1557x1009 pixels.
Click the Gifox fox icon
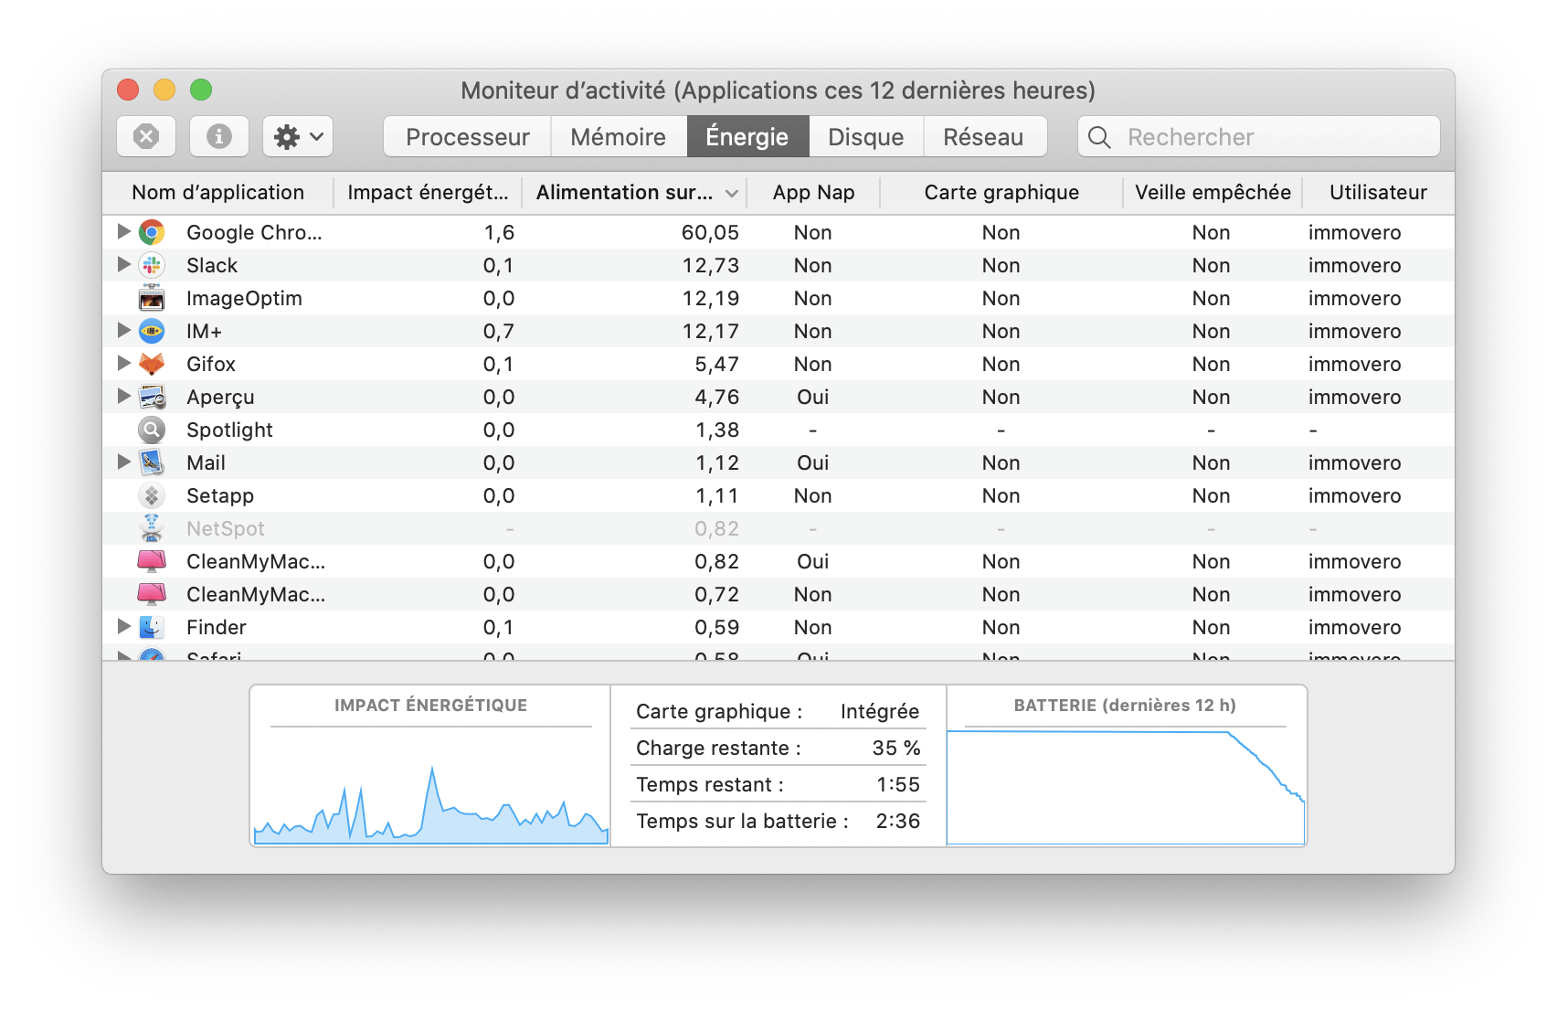click(x=152, y=364)
